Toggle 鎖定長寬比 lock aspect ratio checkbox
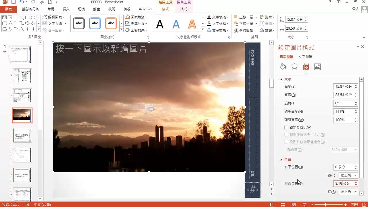The image size is (368, 207). (x=286, y=127)
